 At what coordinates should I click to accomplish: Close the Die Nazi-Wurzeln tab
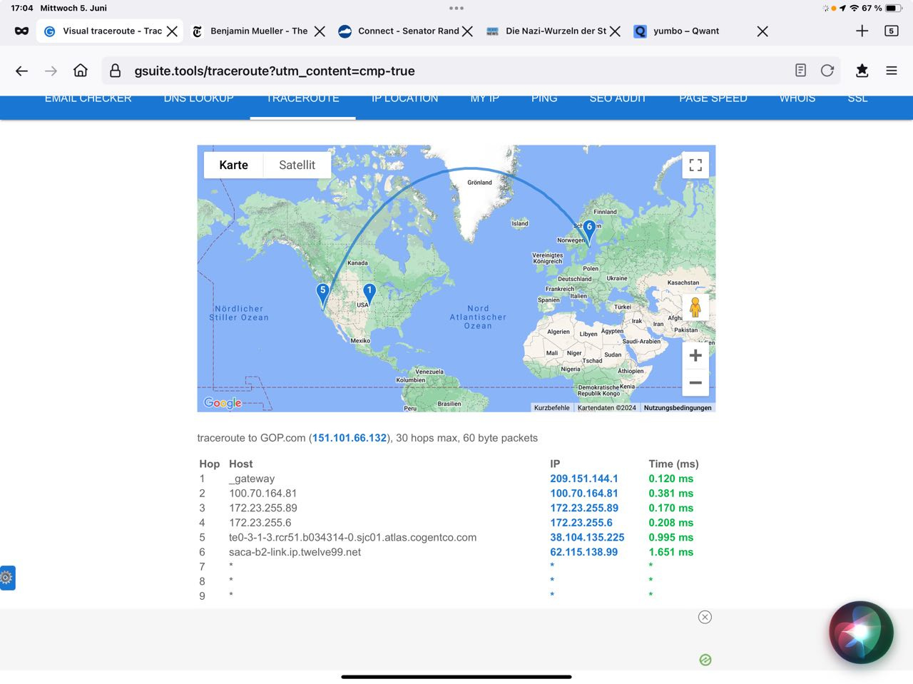click(x=615, y=31)
